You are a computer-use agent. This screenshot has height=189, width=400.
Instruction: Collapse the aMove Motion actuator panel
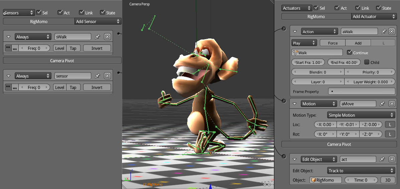click(x=295, y=104)
